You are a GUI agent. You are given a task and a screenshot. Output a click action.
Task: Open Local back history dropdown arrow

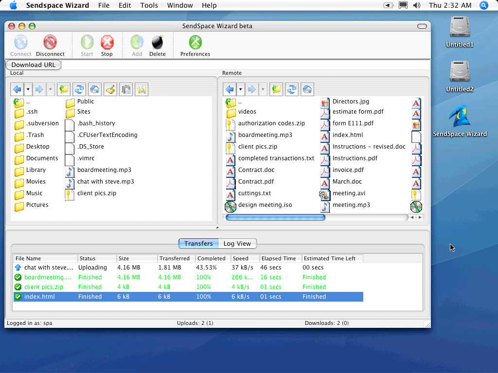tap(28, 89)
